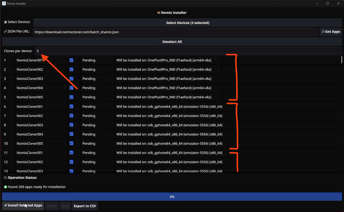Viewport: 344px width, 212px height.
Task: Click the app list vertical scrollbar
Action: coord(341,60)
